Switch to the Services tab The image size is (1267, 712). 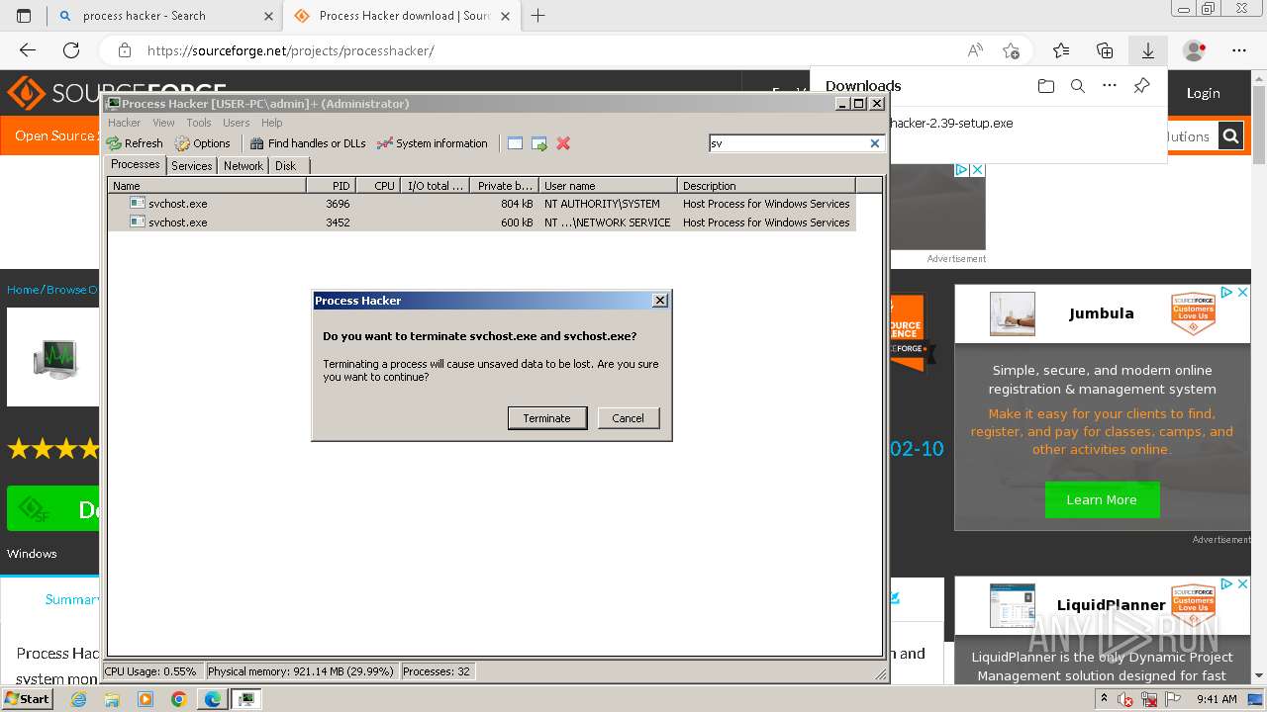[192, 166]
